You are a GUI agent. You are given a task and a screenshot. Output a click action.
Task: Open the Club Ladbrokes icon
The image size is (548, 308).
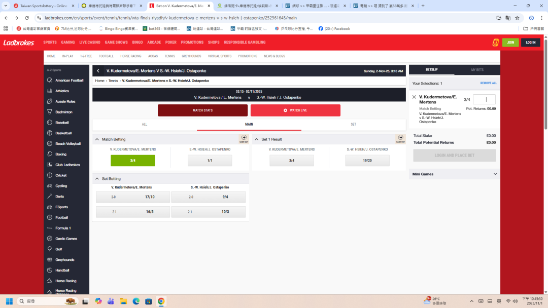(50, 165)
